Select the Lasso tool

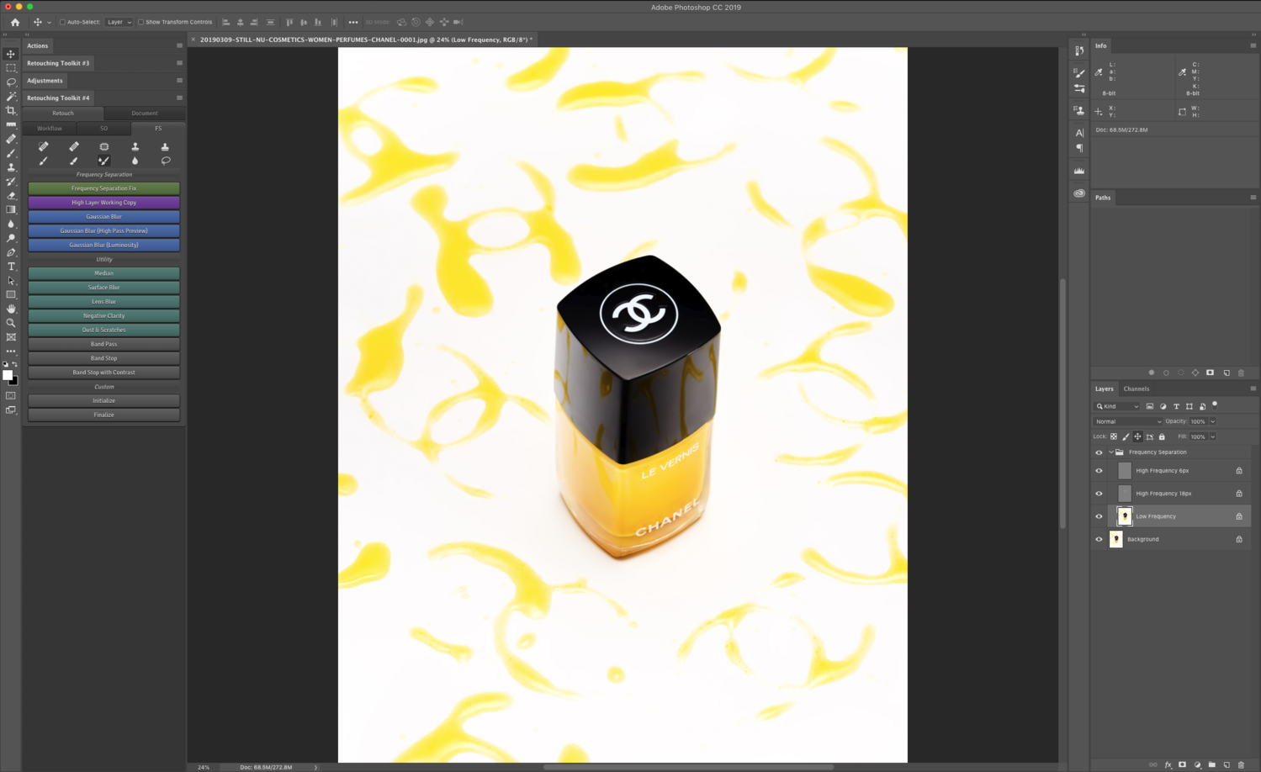pyautogui.click(x=11, y=82)
